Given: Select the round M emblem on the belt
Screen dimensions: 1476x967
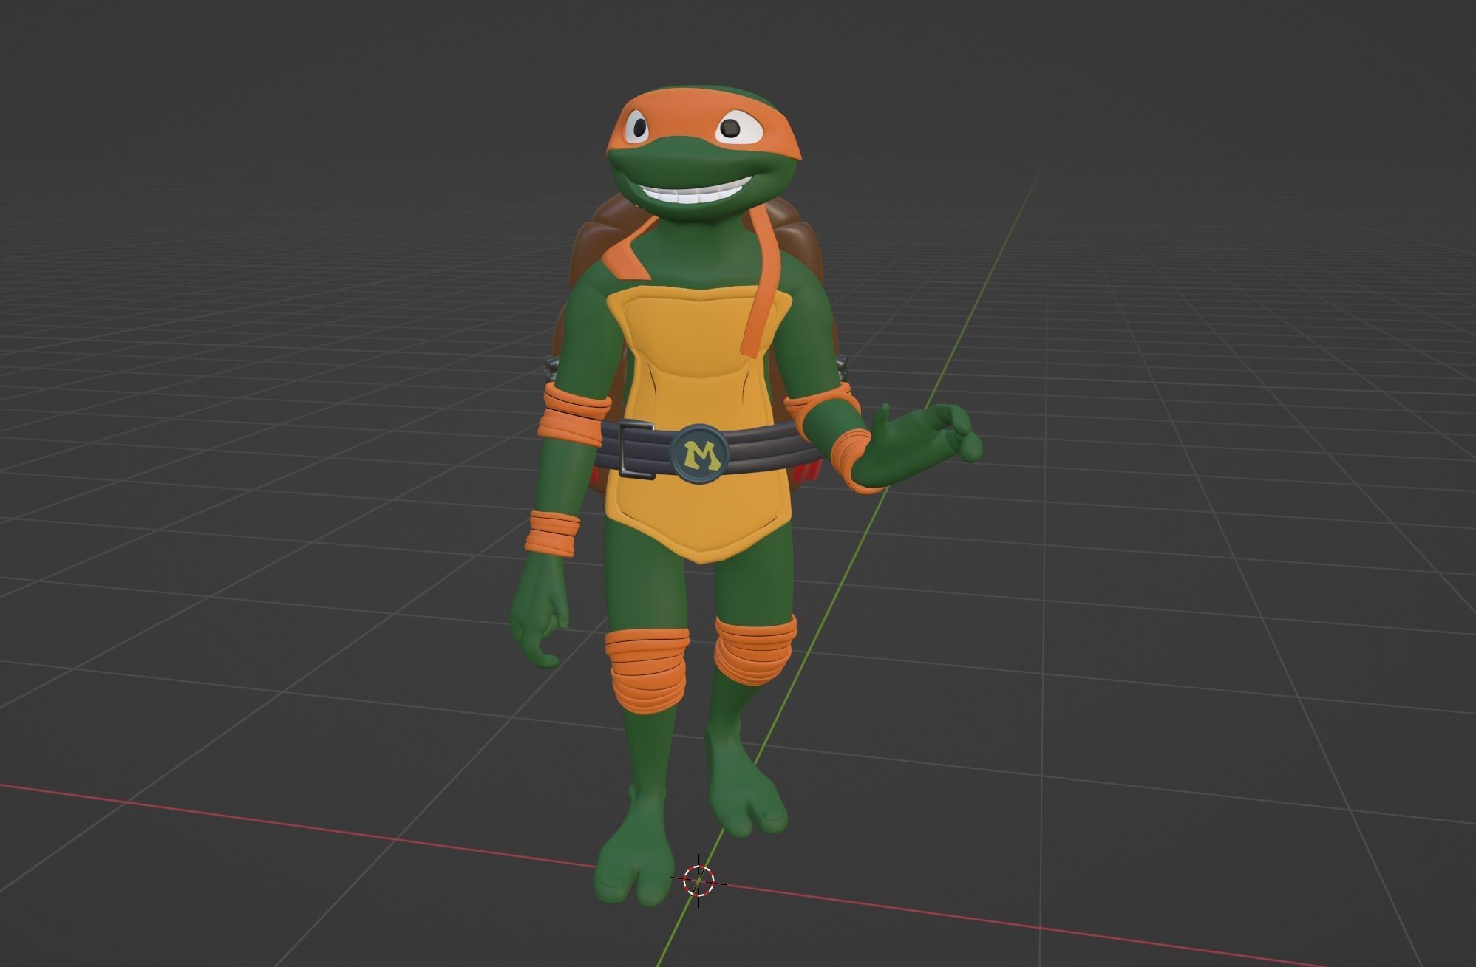Looking at the screenshot, I should point(698,454).
